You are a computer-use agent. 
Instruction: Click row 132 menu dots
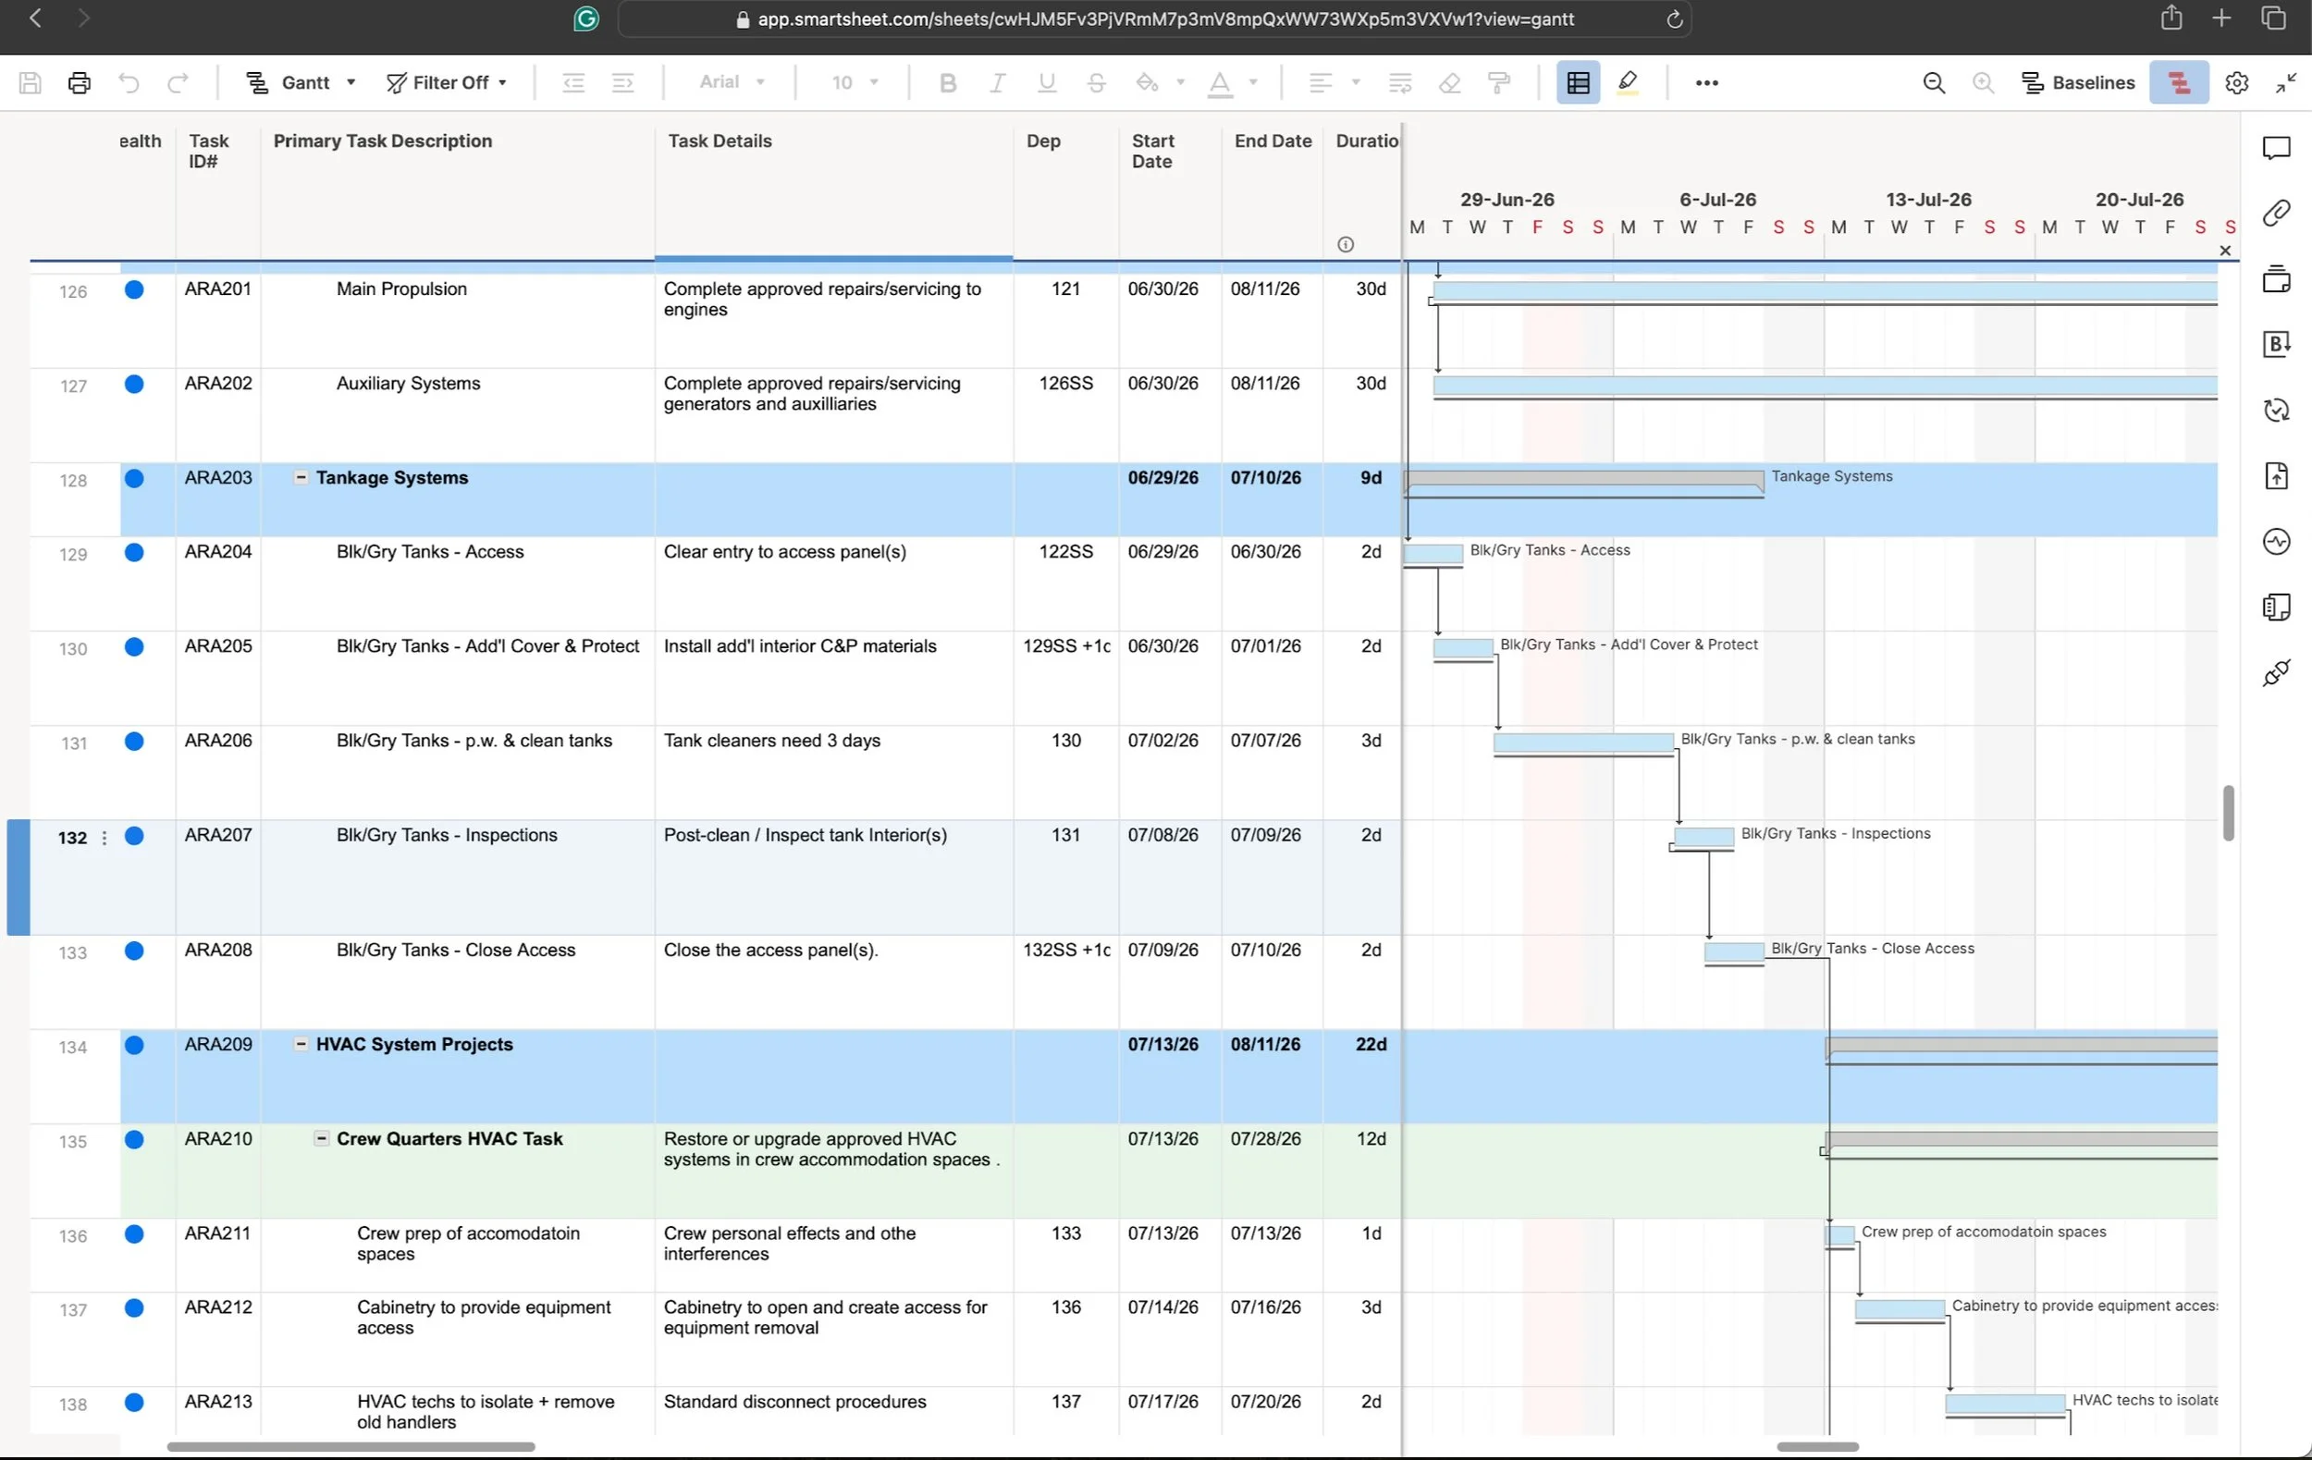pyautogui.click(x=104, y=838)
